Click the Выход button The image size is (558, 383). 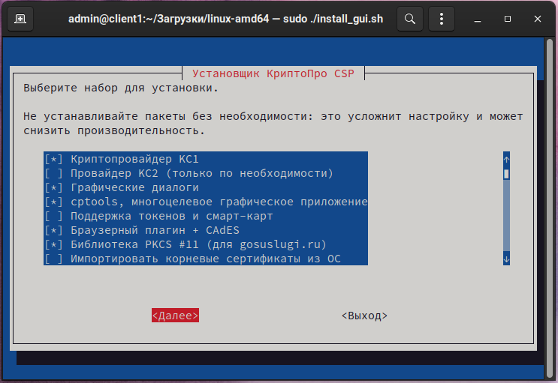click(364, 316)
